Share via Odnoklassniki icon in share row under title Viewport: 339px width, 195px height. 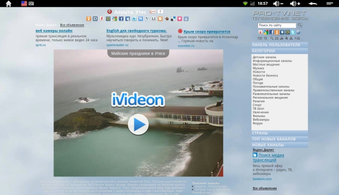[88, 19]
